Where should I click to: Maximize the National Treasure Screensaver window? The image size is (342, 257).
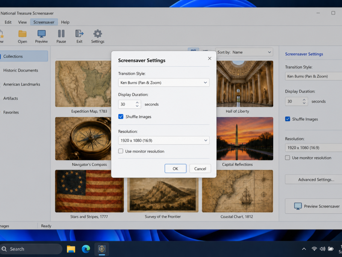333,13
